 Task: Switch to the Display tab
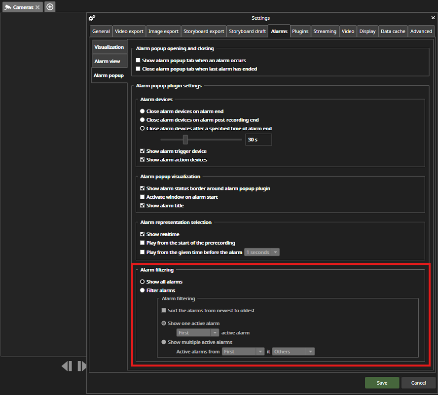[x=367, y=31]
